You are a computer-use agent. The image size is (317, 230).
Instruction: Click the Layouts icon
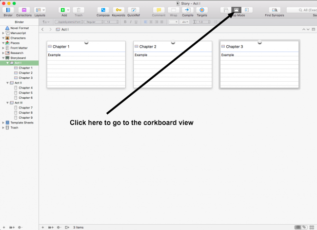point(38,10)
